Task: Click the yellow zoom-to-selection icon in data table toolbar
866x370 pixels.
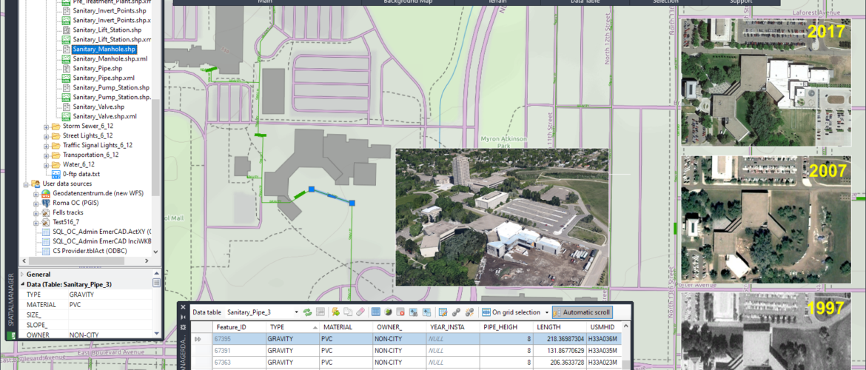Action: 335,312
